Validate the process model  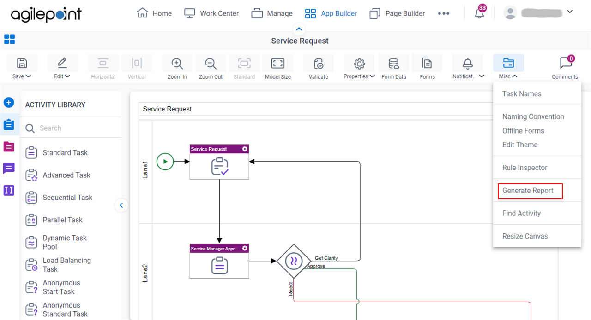tap(318, 67)
